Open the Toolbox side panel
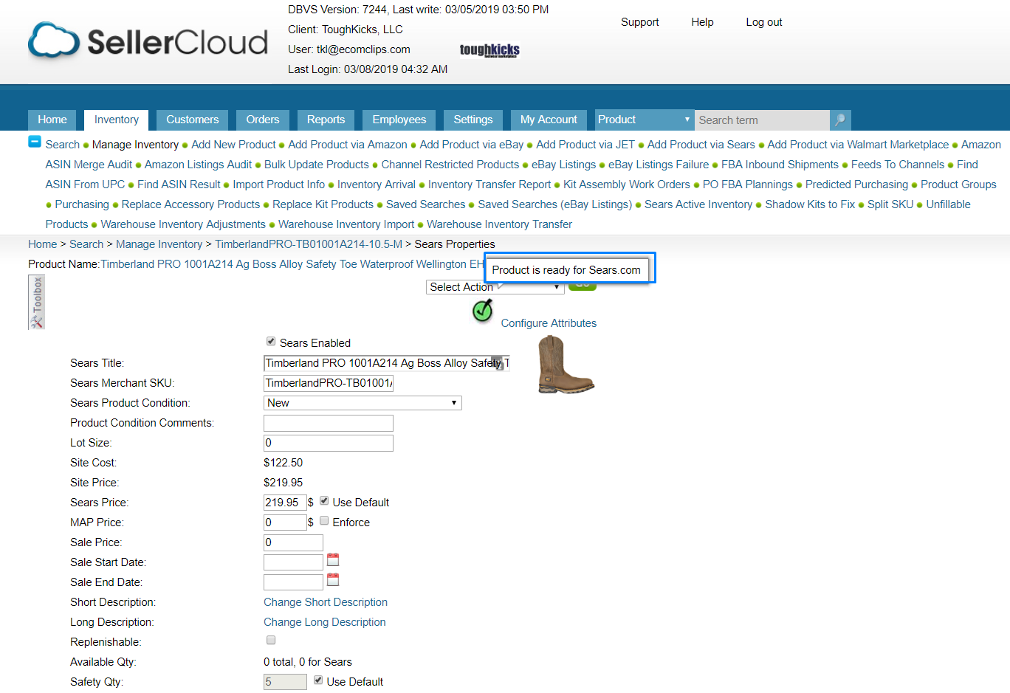Viewport: 1010px width, 693px height. [x=37, y=302]
